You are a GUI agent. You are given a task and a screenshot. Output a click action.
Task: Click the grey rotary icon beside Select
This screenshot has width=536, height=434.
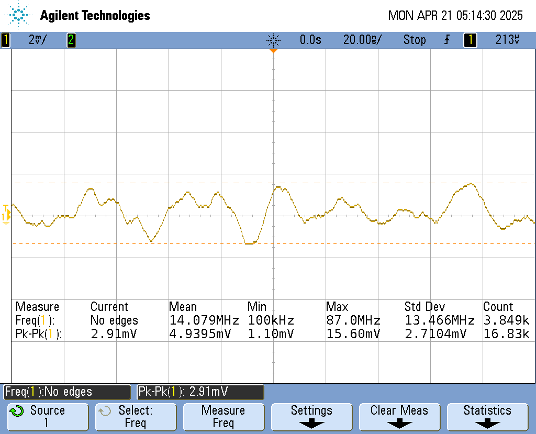click(x=105, y=411)
